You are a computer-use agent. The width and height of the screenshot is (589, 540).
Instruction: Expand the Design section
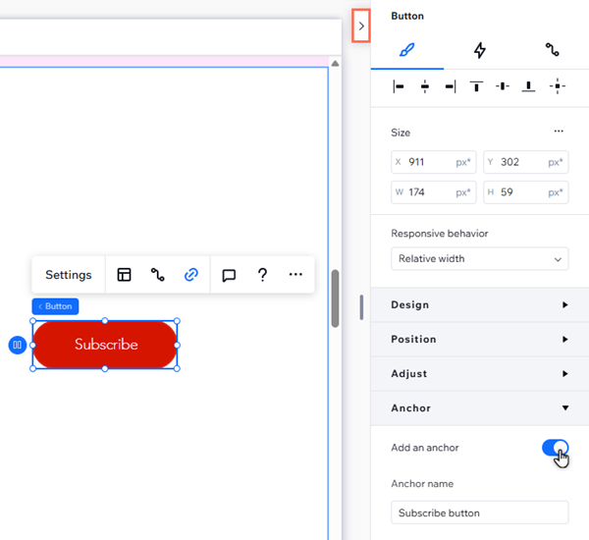(x=480, y=304)
